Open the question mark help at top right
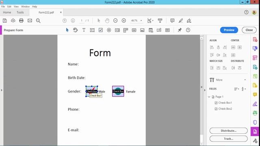260x146 pixels. [246, 12]
